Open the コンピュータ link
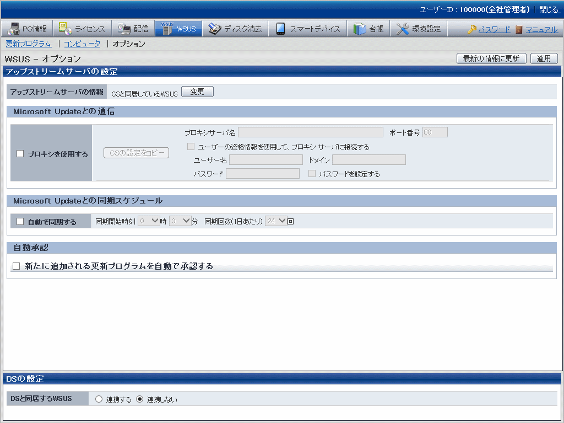Image resolution: width=564 pixels, height=423 pixels. pos(82,44)
